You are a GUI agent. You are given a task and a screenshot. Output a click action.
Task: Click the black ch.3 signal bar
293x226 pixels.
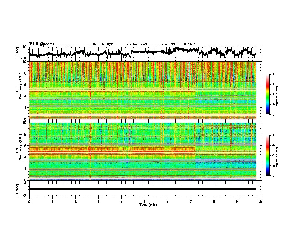(x=143, y=189)
